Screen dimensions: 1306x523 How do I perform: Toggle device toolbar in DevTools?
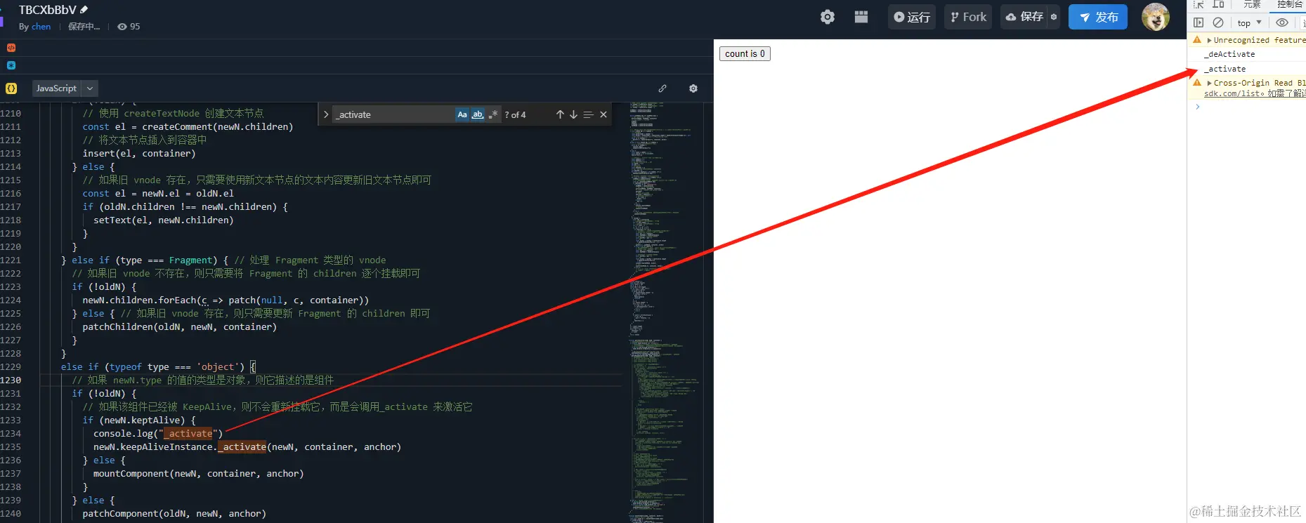[x=1218, y=4]
